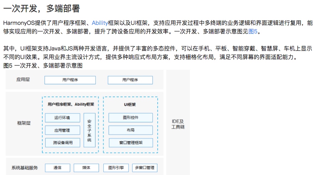Click the 框架层 layer label
The height and width of the screenshot is (175, 317).
click(24, 123)
